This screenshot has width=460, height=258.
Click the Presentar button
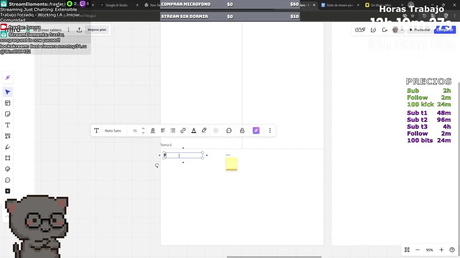420,30
